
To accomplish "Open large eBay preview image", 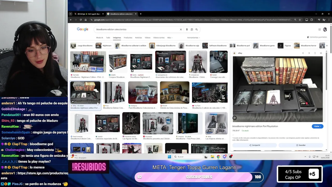I will point(278,89).
